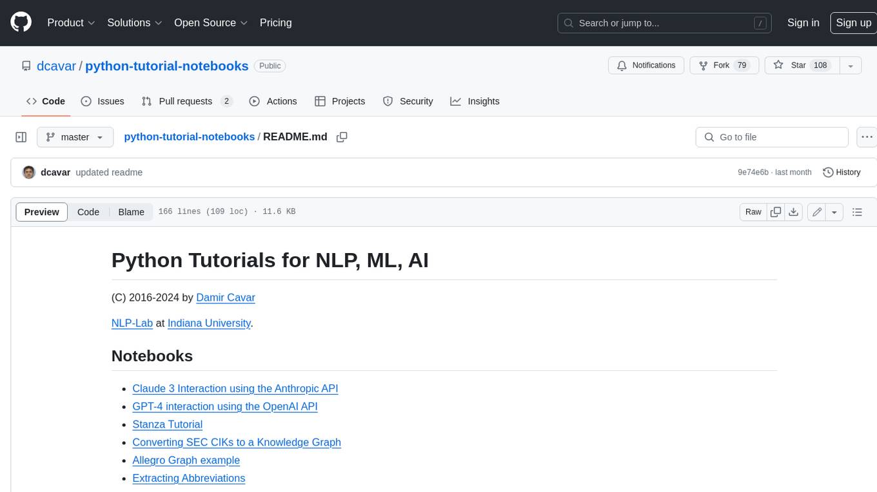Select the Code view
The width and height of the screenshot is (877, 492).
tap(88, 212)
